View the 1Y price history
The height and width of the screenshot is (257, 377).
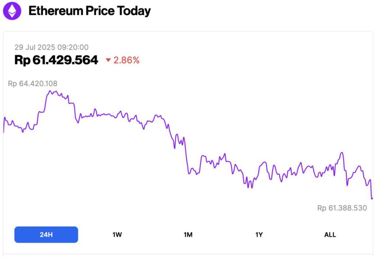coord(259,234)
